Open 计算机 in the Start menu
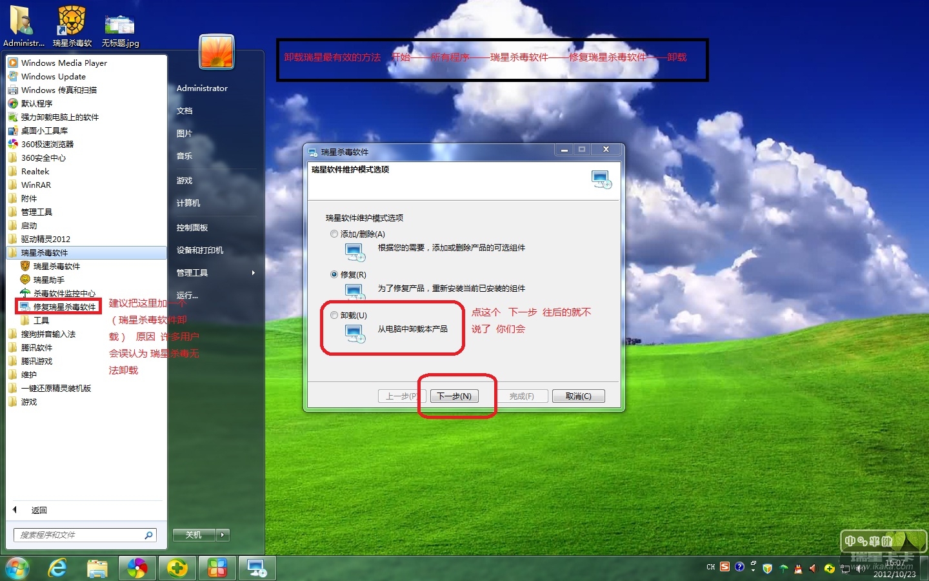This screenshot has height=581, width=929. tap(188, 203)
